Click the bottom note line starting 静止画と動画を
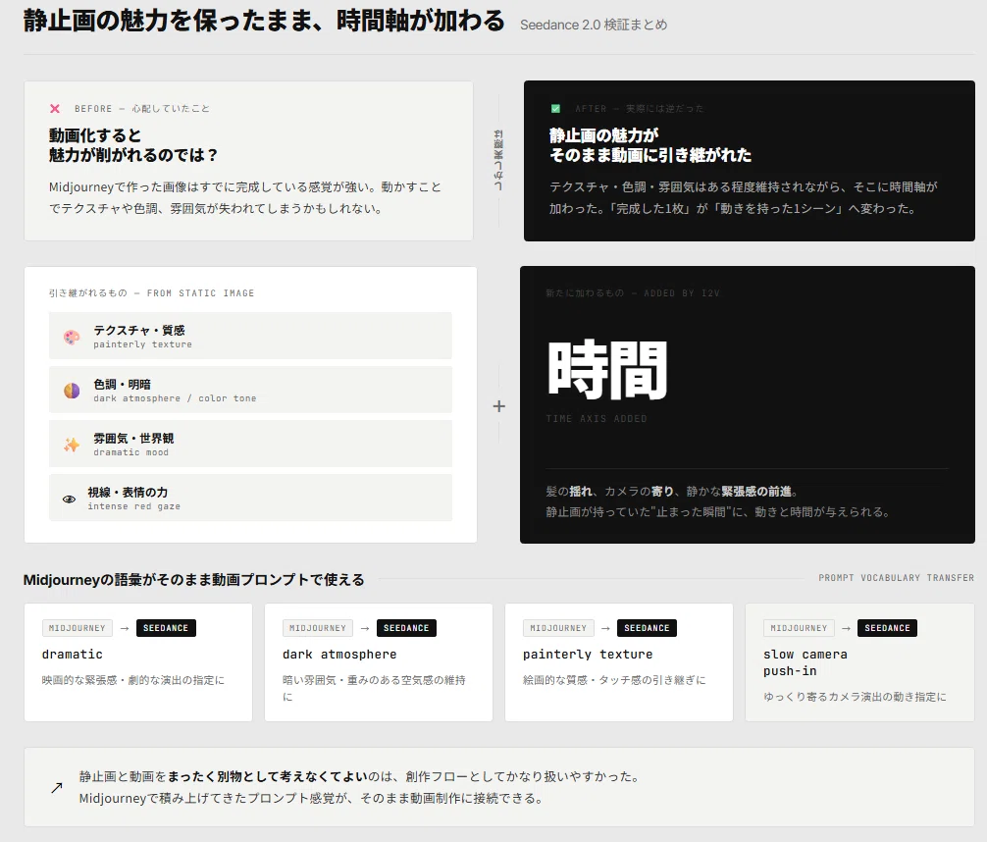The width and height of the screenshot is (987, 842). coord(360,776)
